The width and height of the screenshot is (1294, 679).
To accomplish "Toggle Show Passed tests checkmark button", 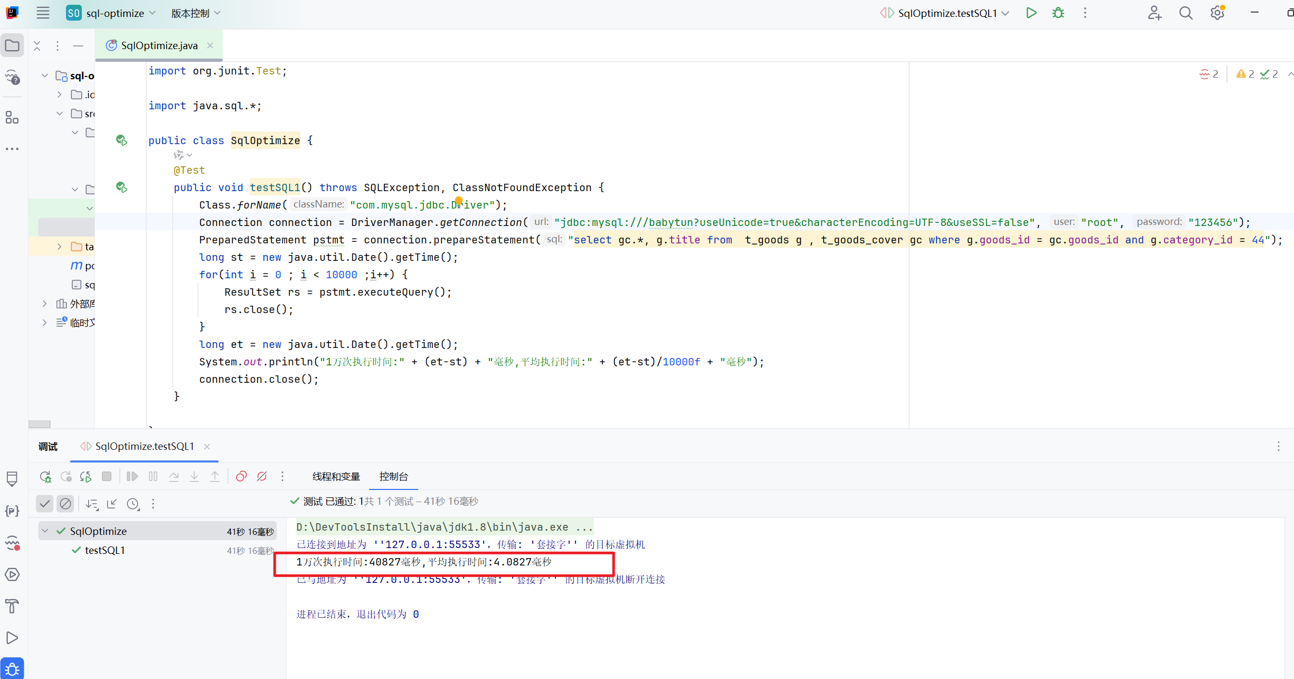I will tap(45, 504).
